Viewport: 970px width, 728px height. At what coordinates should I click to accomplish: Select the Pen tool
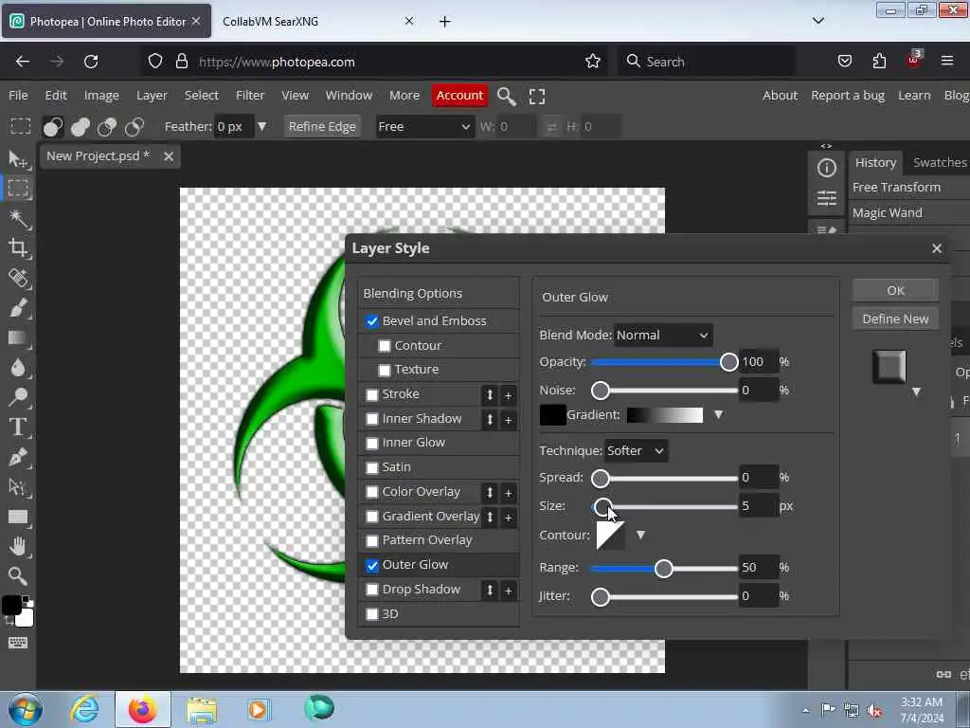[x=18, y=457]
